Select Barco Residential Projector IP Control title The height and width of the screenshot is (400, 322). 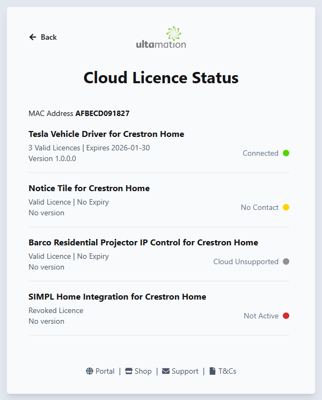(143, 242)
